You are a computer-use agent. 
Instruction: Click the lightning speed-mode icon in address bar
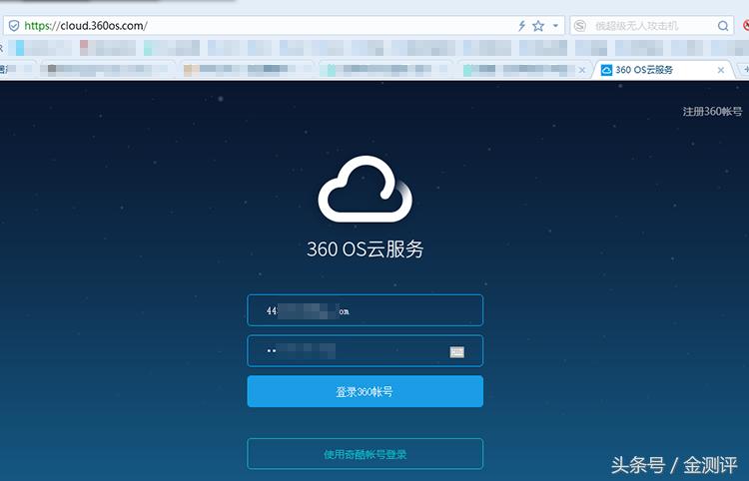click(521, 26)
